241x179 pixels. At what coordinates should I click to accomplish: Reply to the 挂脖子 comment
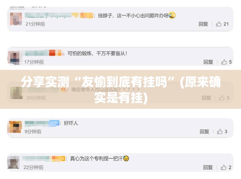[203, 24]
